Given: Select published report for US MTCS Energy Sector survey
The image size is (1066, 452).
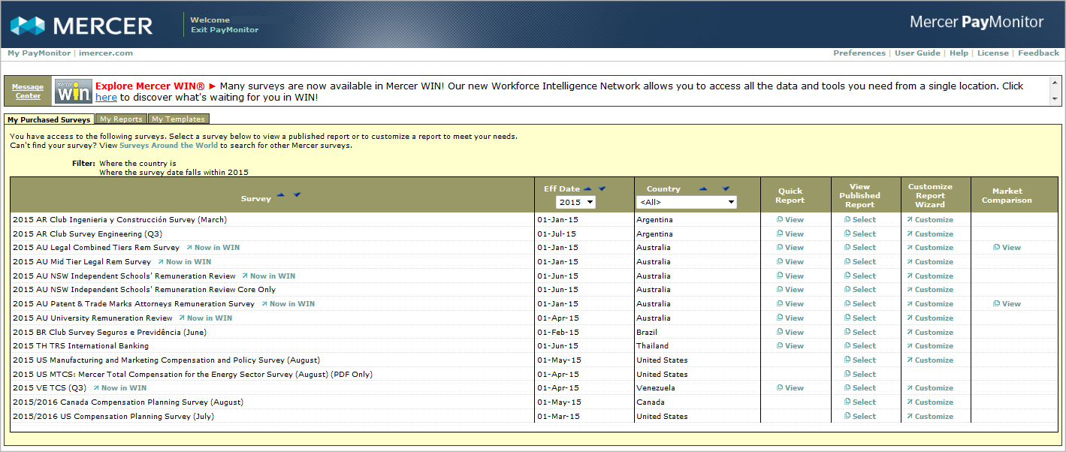Looking at the screenshot, I should 860,375.
